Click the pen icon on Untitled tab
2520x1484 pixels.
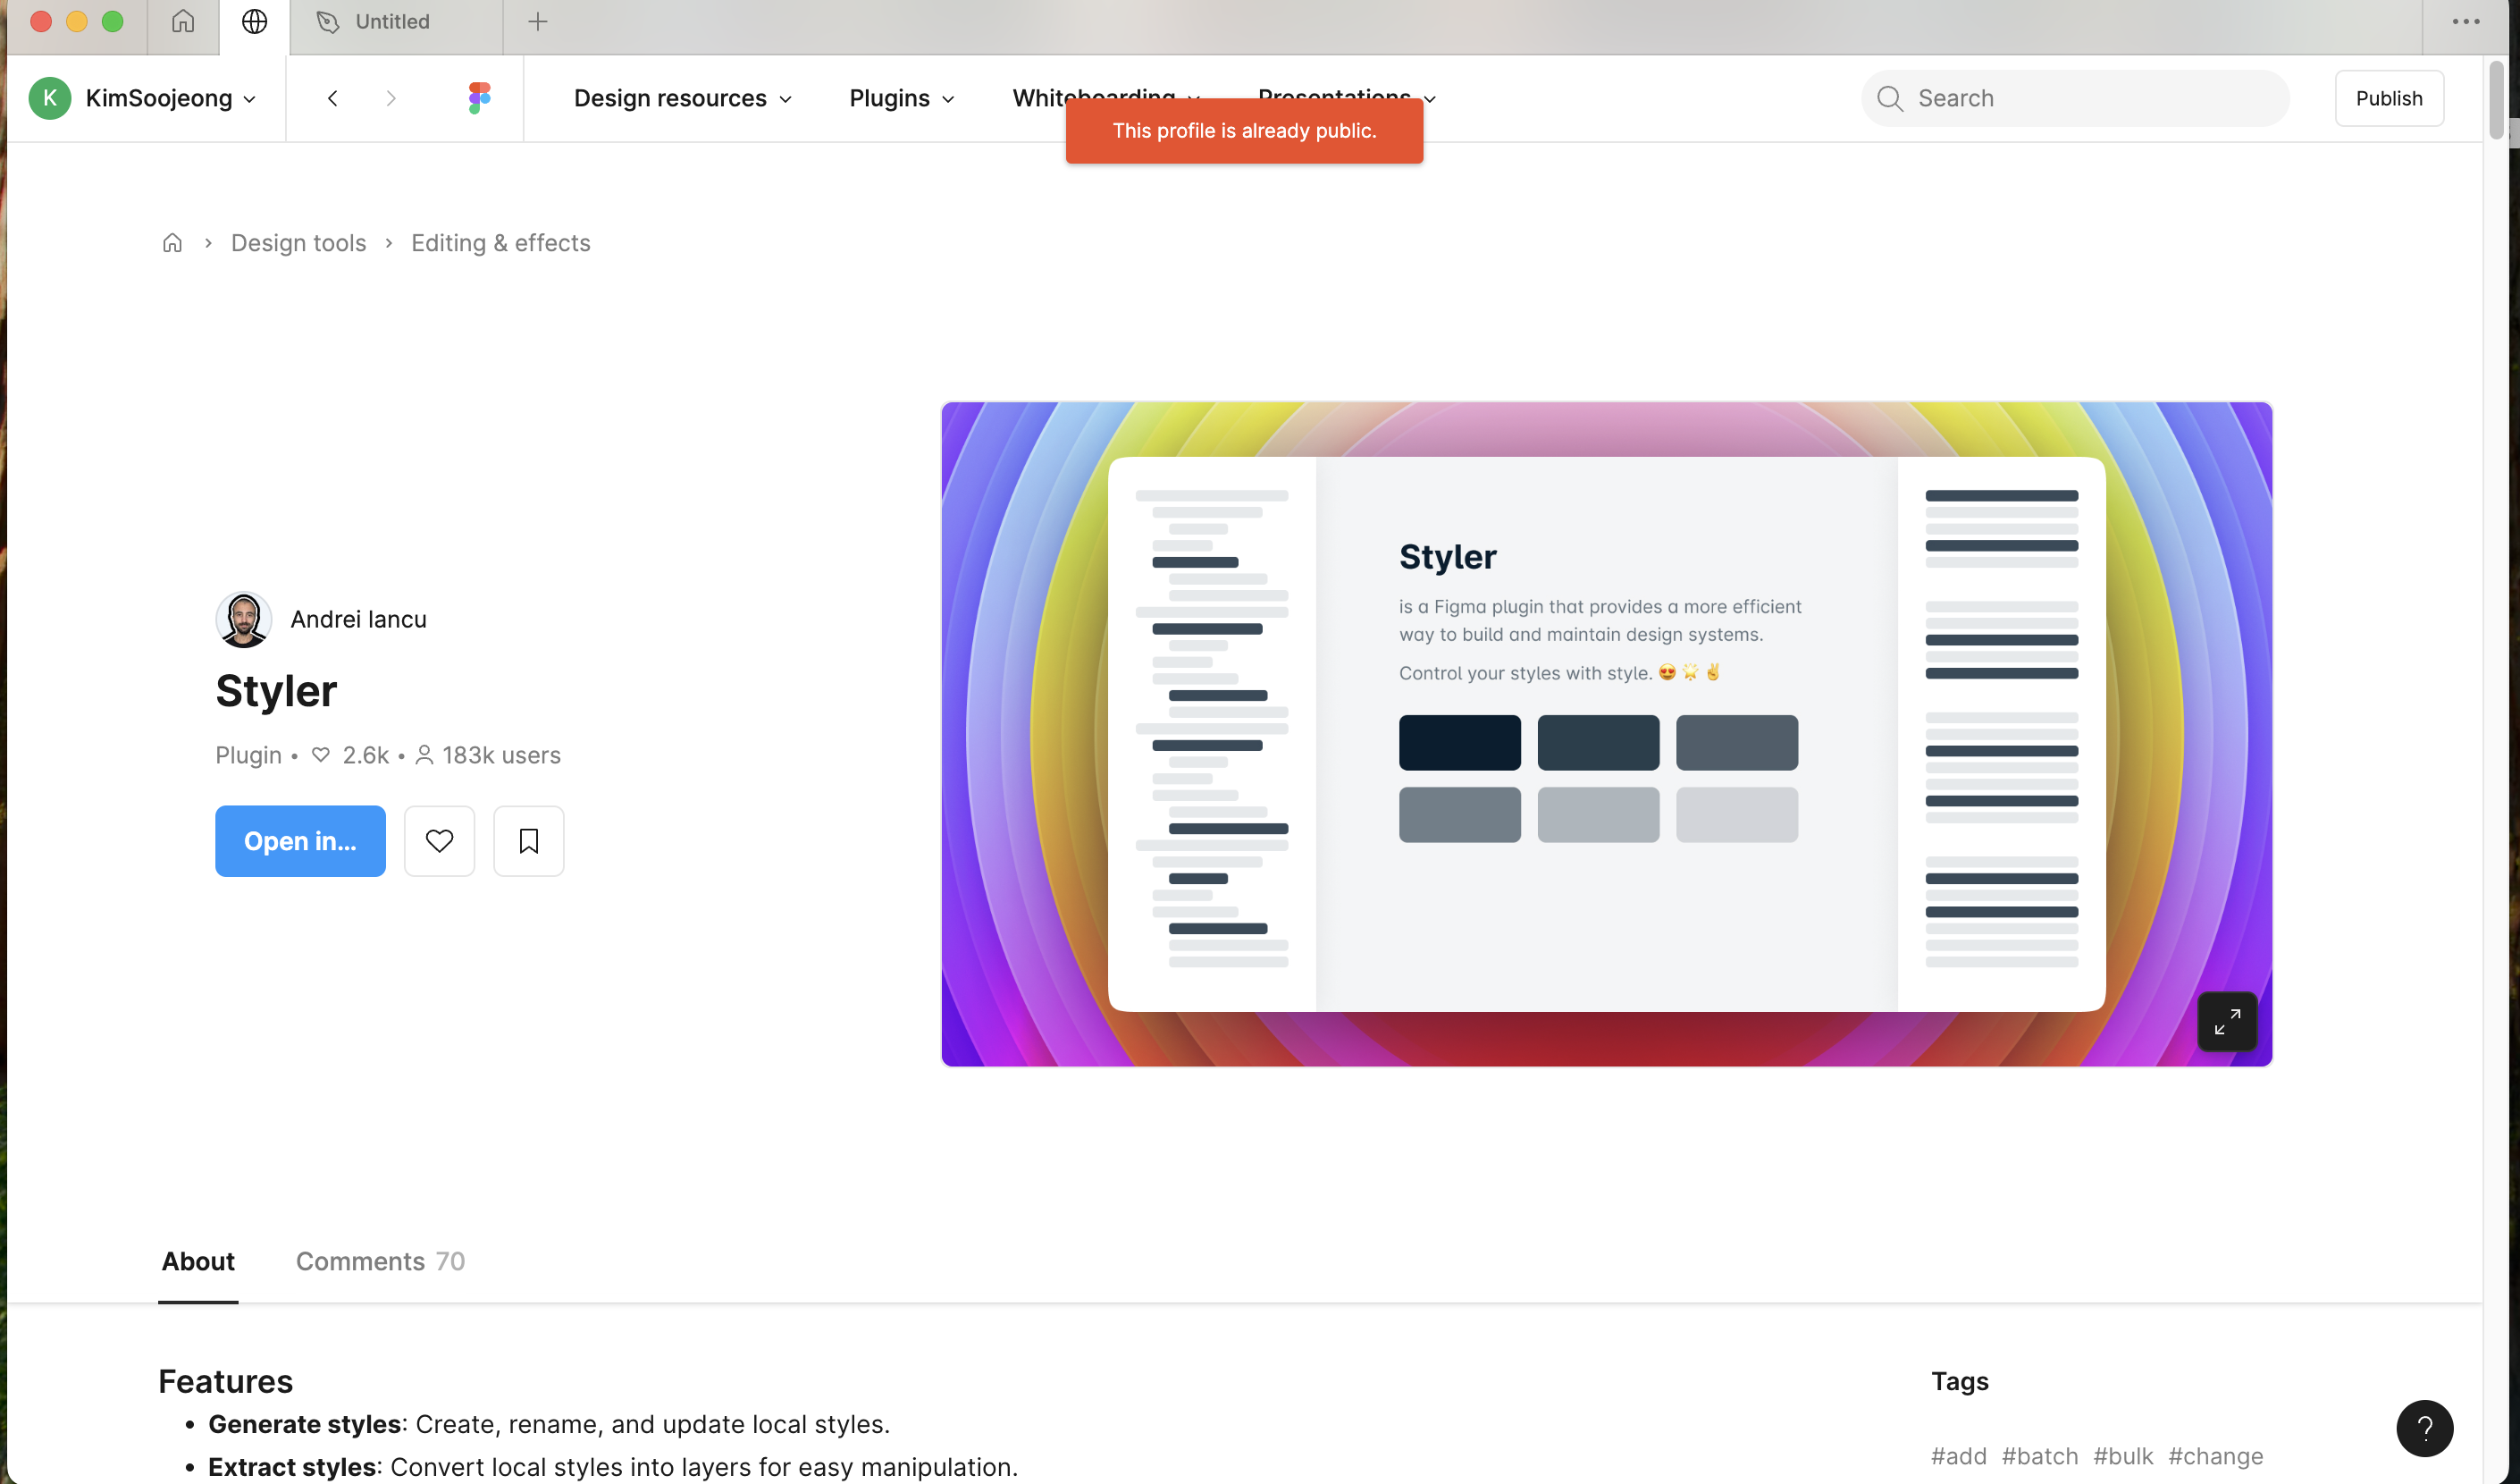328,21
